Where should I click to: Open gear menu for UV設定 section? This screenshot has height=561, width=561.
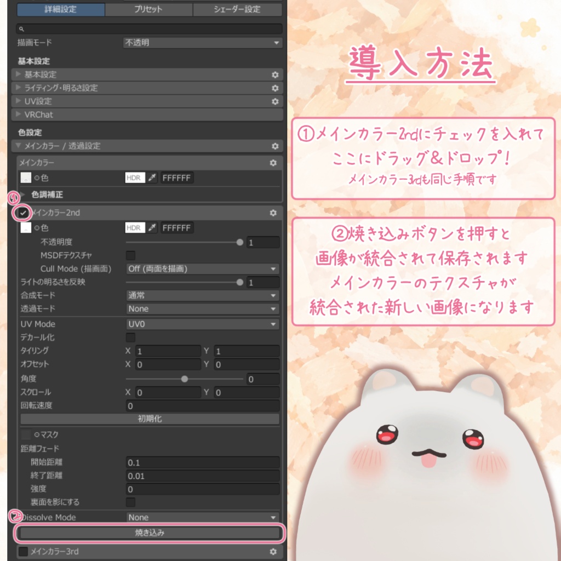tap(275, 101)
